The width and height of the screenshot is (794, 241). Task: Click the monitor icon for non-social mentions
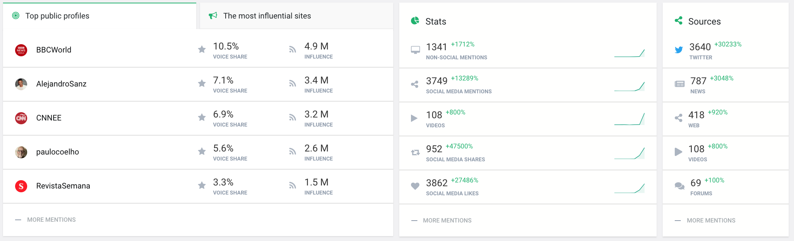click(x=415, y=50)
